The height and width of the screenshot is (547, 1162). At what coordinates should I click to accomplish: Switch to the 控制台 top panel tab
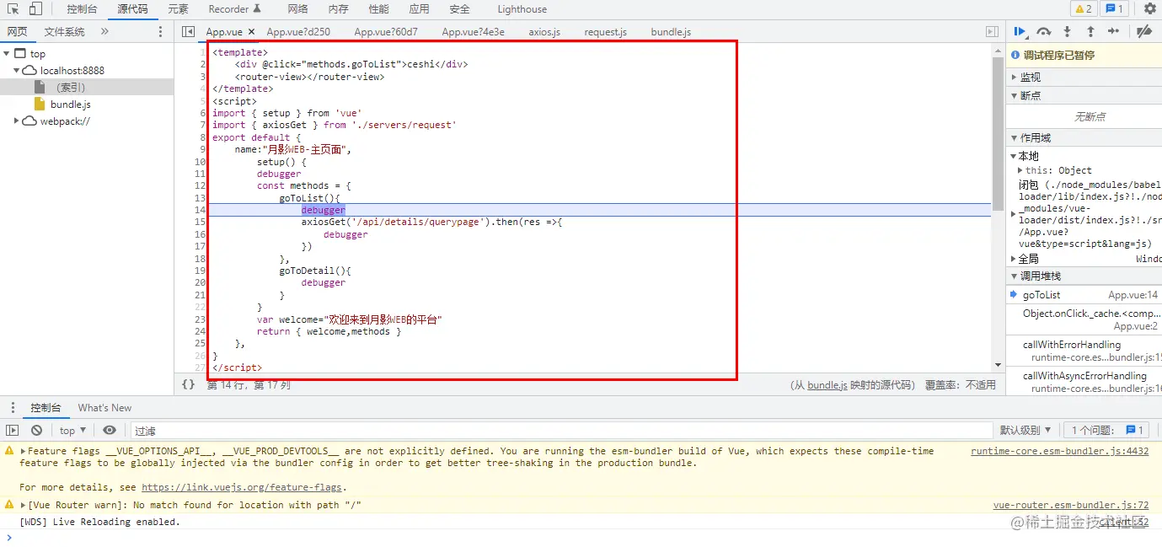click(x=82, y=9)
